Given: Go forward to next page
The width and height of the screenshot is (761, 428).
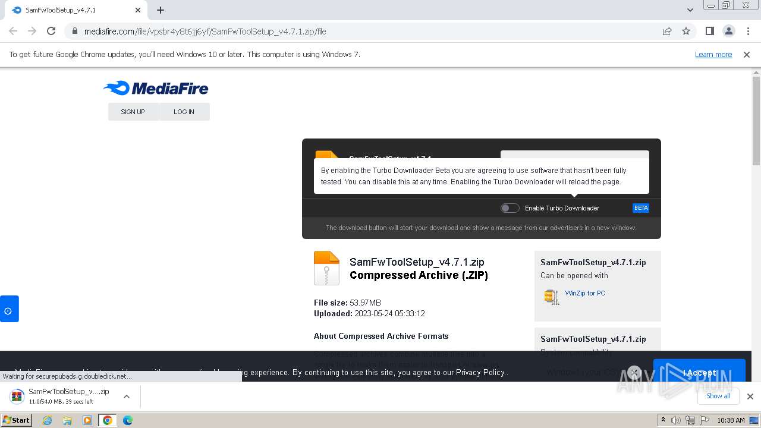Looking at the screenshot, I should (x=32, y=31).
